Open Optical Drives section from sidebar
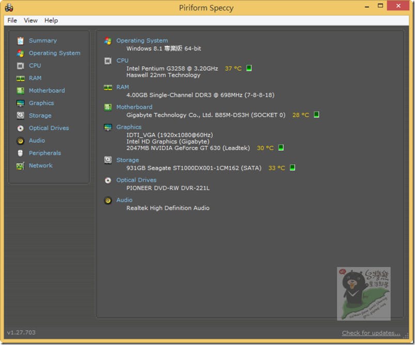Screen dimensions: 415x345 (x=49, y=128)
